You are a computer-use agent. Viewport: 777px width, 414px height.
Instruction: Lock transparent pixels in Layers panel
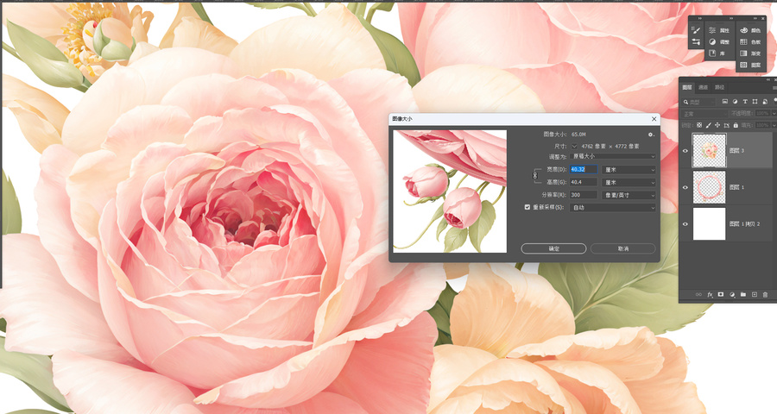[699, 125]
